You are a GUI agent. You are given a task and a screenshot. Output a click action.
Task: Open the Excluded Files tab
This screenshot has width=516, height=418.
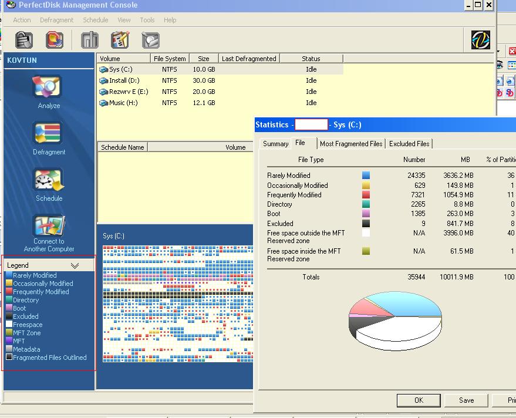coord(409,144)
